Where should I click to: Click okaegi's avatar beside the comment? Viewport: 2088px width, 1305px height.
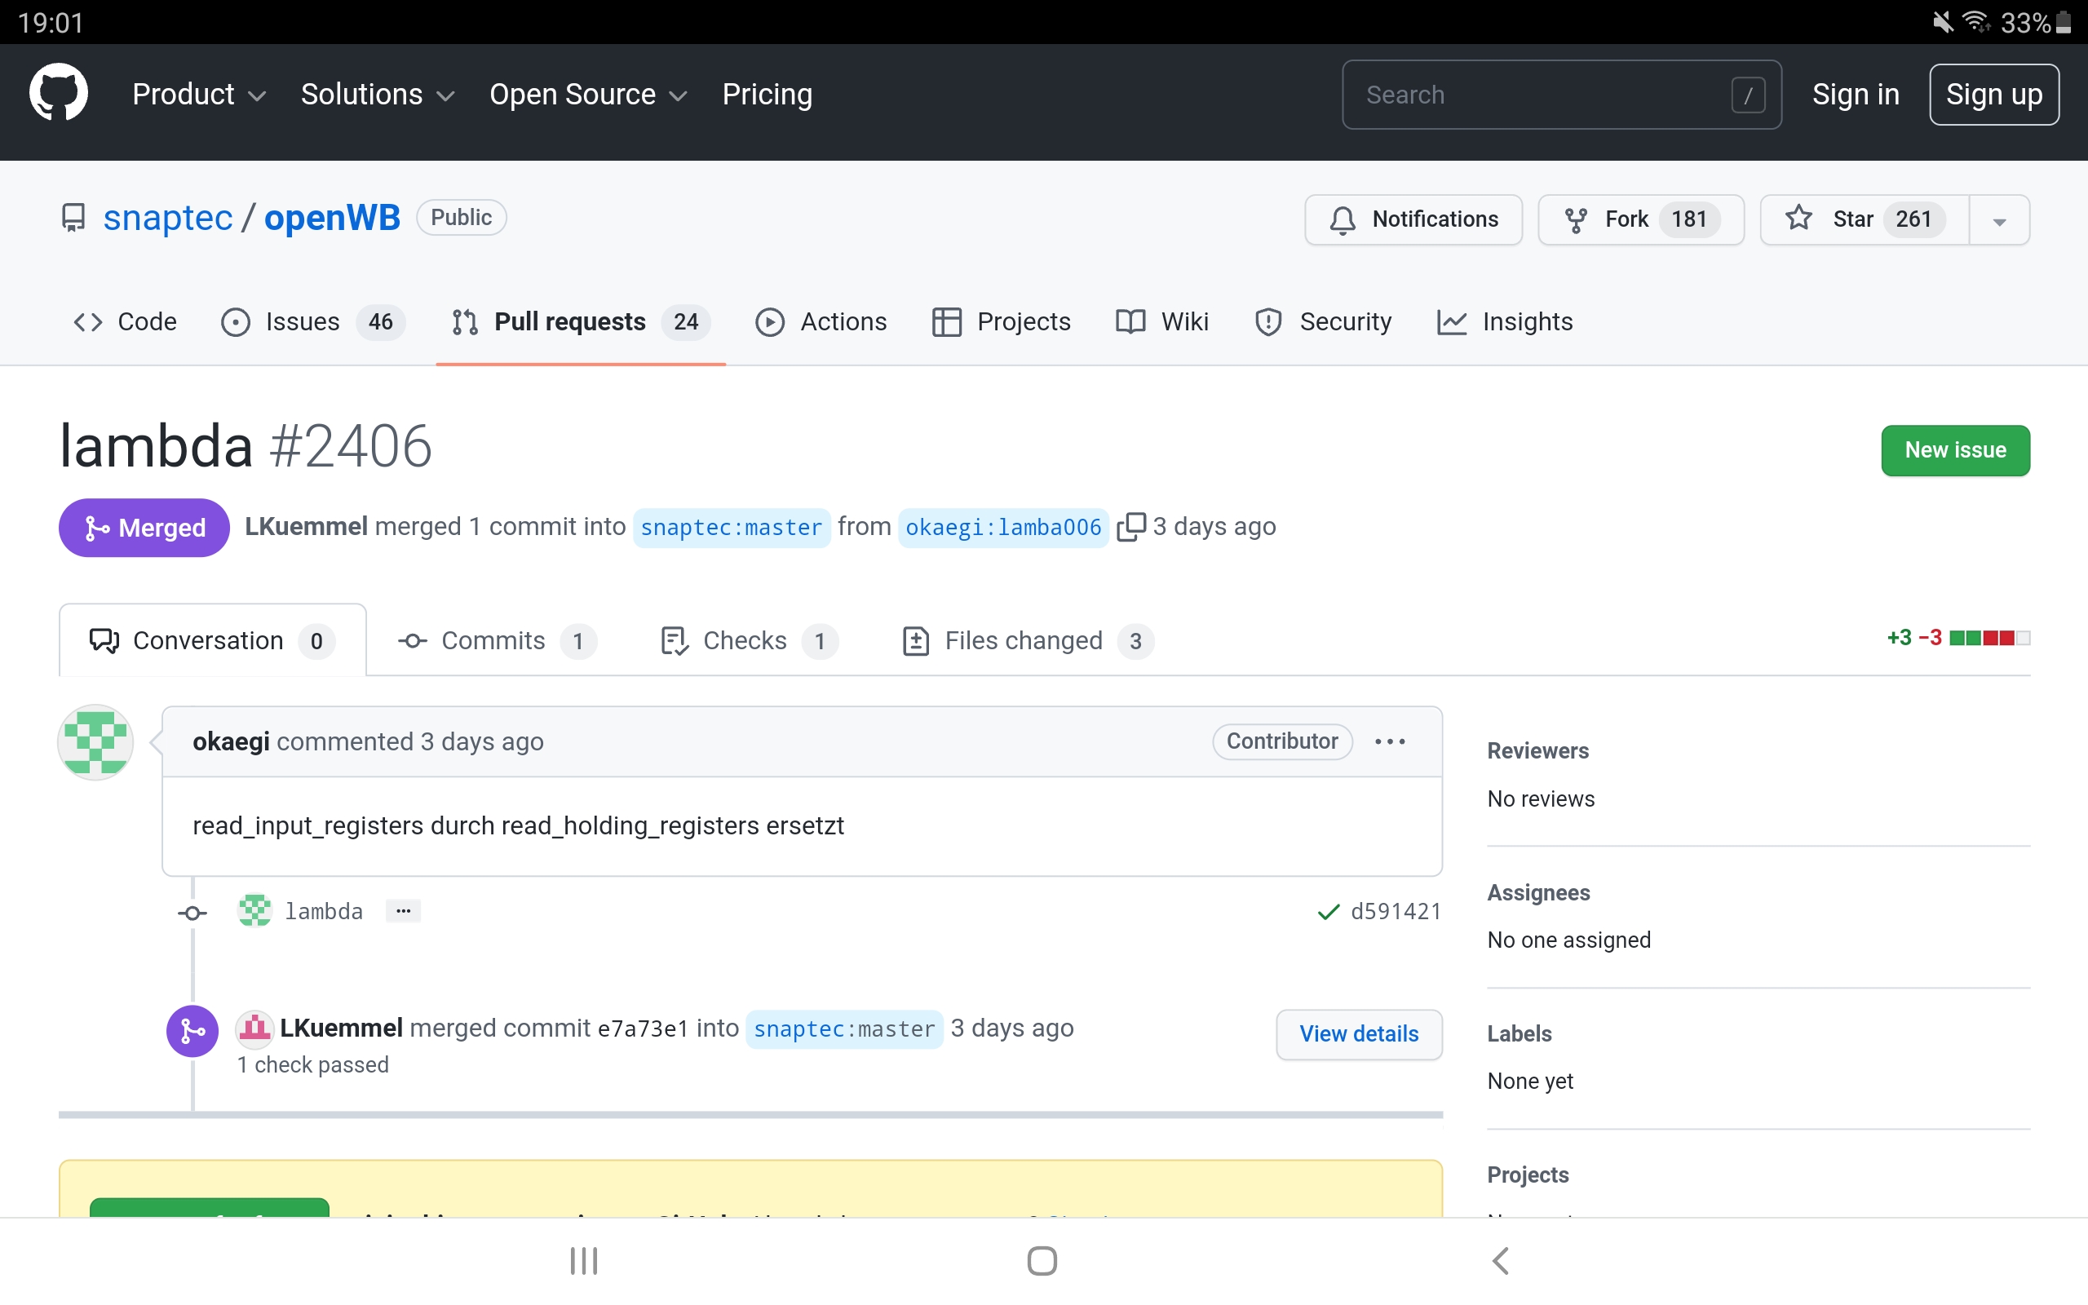tap(95, 742)
